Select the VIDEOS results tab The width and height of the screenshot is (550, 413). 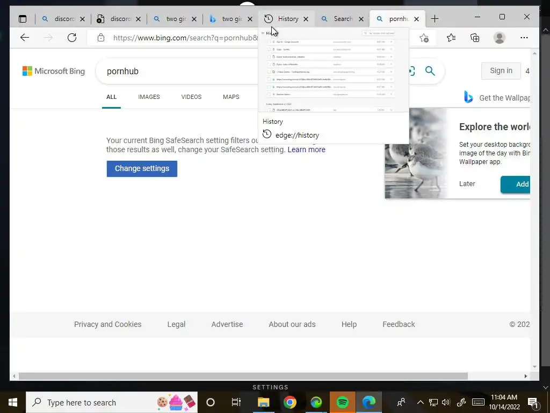pos(191,97)
